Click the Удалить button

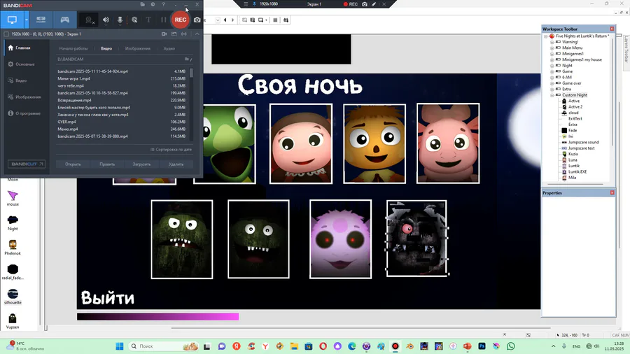pos(176,164)
